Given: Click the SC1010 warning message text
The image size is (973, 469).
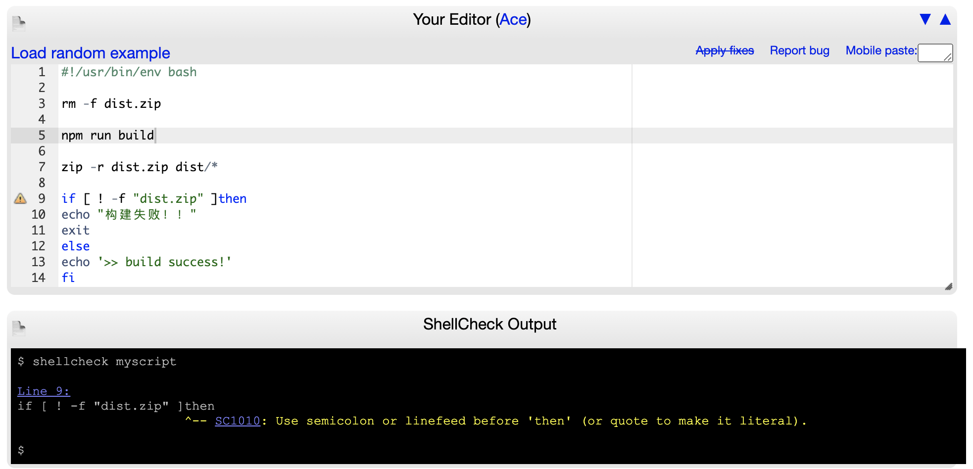Looking at the screenshot, I should (x=541, y=421).
